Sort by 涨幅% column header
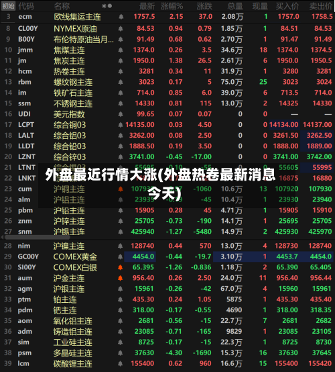The width and height of the screenshot is (335, 372). 172,6
